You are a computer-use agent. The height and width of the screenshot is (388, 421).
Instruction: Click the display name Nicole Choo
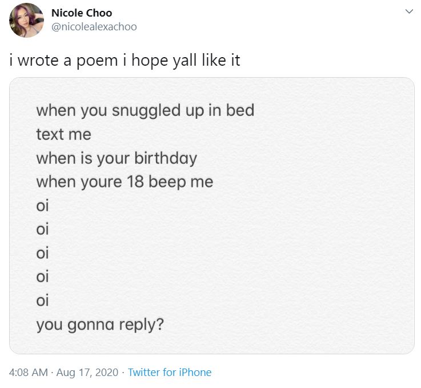(82, 13)
